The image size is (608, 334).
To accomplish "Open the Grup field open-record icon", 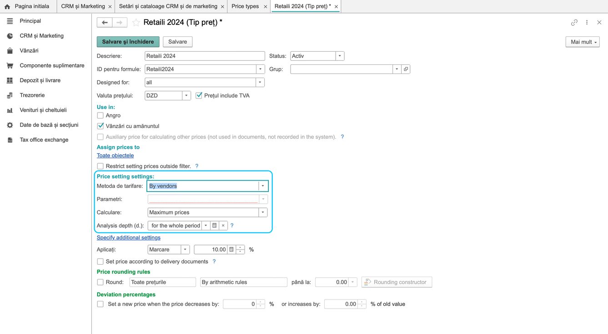I will click(406, 69).
